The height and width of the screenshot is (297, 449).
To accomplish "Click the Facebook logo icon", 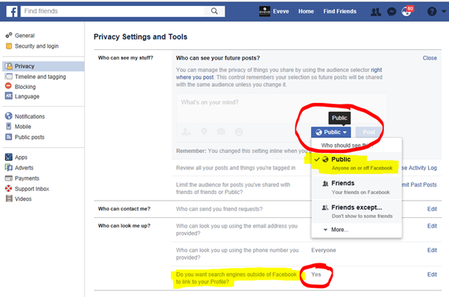I will pos(12,11).
